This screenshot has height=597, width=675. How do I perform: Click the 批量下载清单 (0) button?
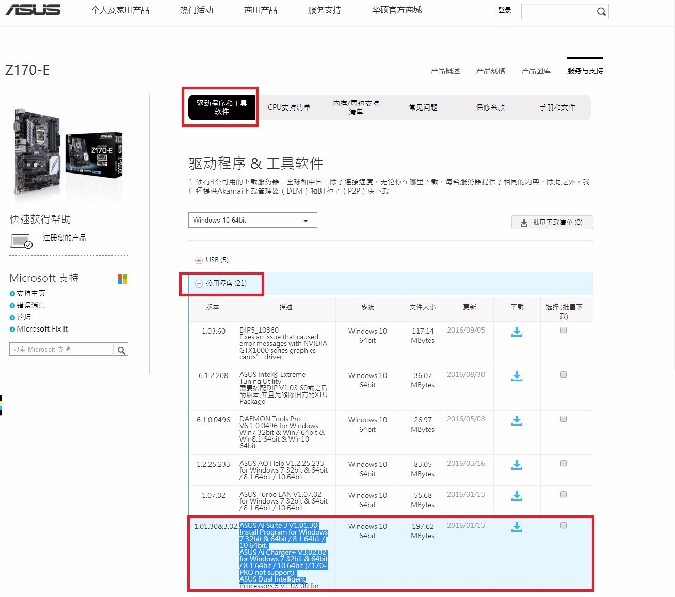click(x=552, y=223)
